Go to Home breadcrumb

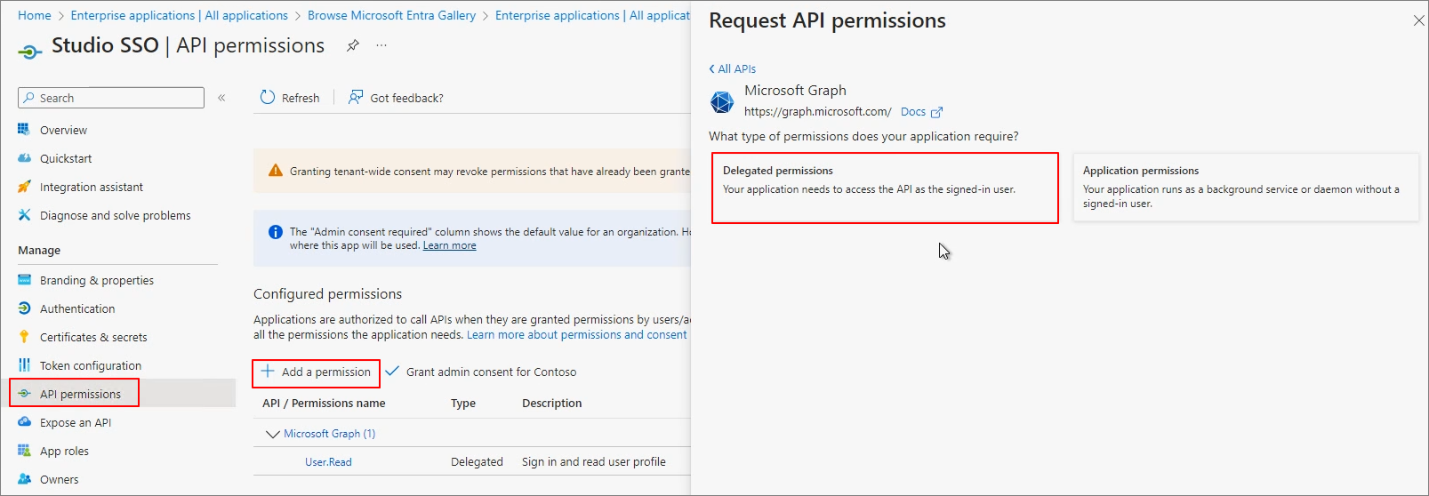(x=34, y=15)
